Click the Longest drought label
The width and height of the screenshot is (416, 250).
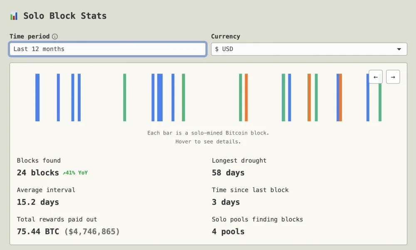[x=239, y=160]
